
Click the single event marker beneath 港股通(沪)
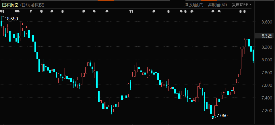click(192, 11)
